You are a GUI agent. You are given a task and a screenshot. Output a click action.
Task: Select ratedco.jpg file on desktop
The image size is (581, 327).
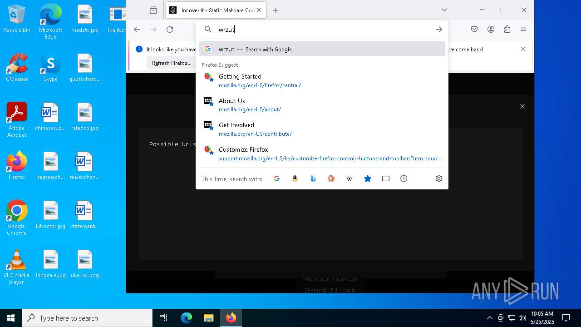85,117
